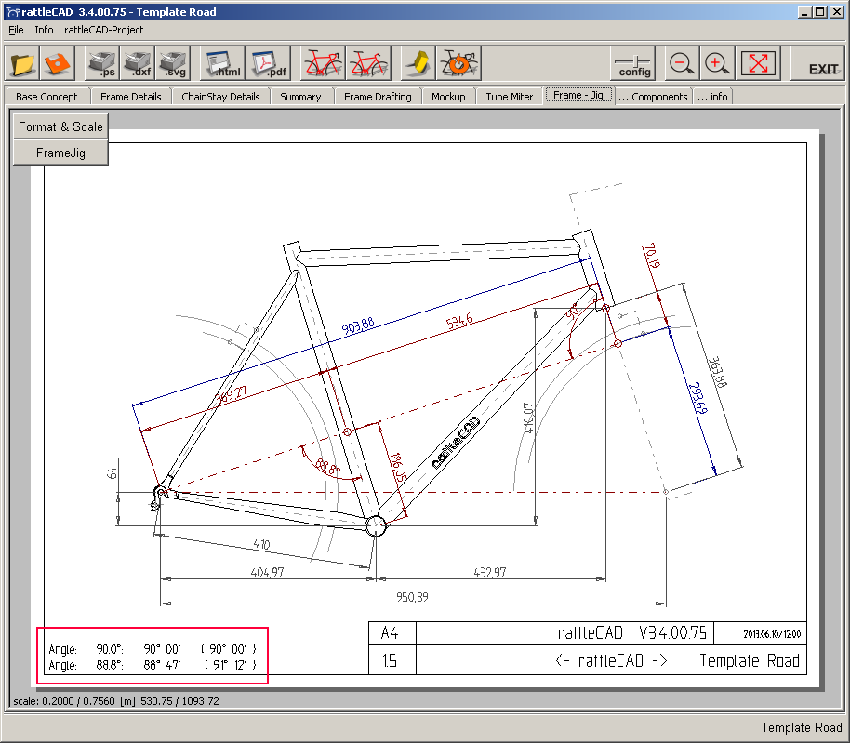Fit drawing to window with red arrows icon
The image size is (850, 743).
click(758, 63)
